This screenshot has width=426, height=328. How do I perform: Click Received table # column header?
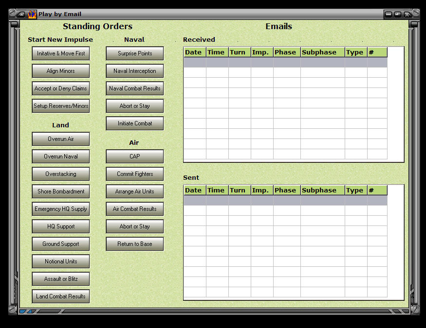377,52
